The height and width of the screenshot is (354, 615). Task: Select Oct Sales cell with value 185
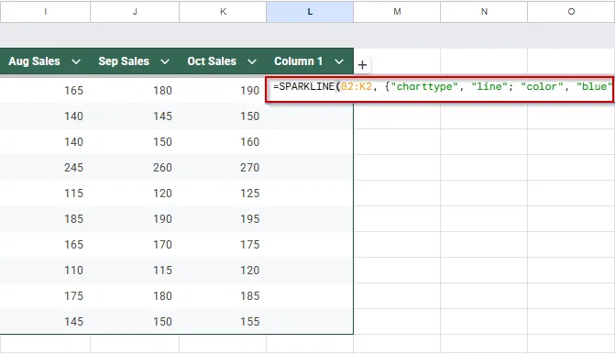tap(223, 296)
